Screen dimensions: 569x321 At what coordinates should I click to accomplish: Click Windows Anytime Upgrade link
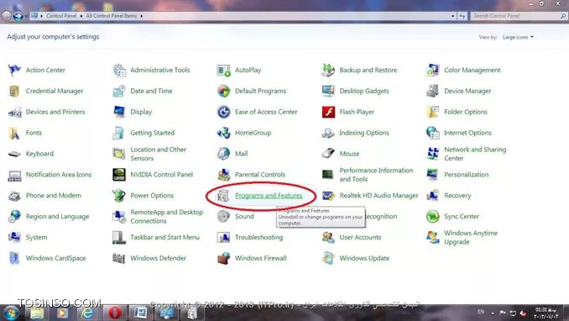pyautogui.click(x=471, y=237)
